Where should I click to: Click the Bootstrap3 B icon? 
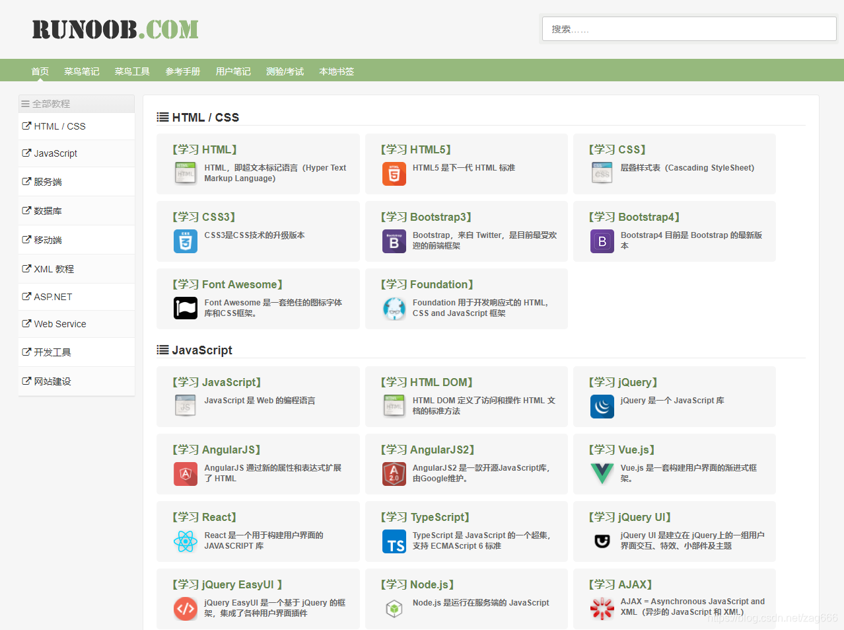coord(394,241)
